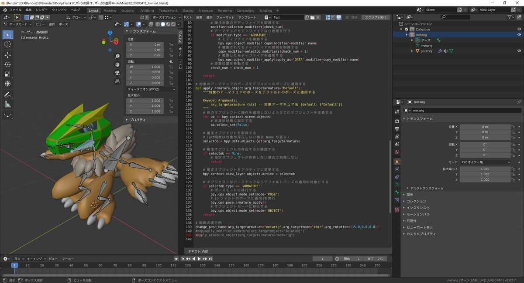Select the Scale tool
Image resolution: width=524 pixels, height=283 pixels.
[x=8, y=74]
